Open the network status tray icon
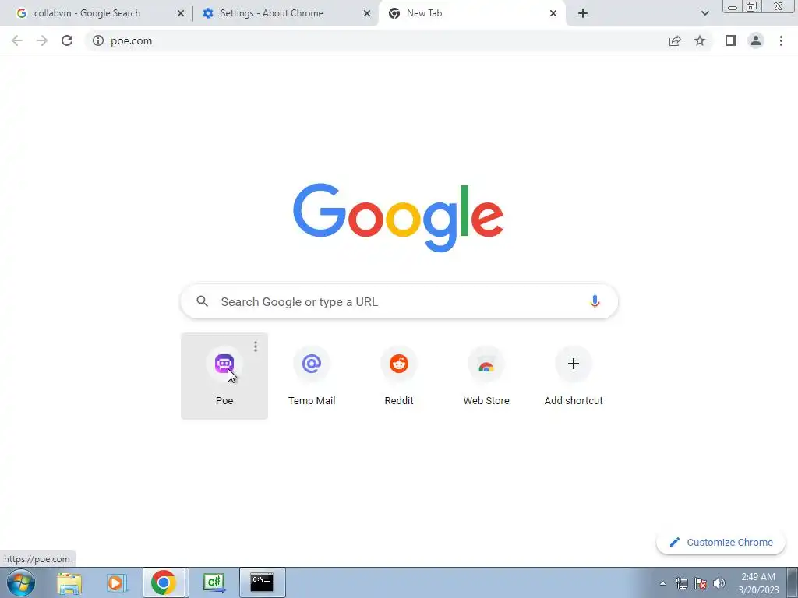This screenshot has width=798, height=598. pyautogui.click(x=681, y=583)
